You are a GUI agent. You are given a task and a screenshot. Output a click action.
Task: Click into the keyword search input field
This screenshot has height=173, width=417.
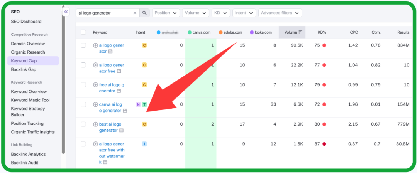click(104, 13)
